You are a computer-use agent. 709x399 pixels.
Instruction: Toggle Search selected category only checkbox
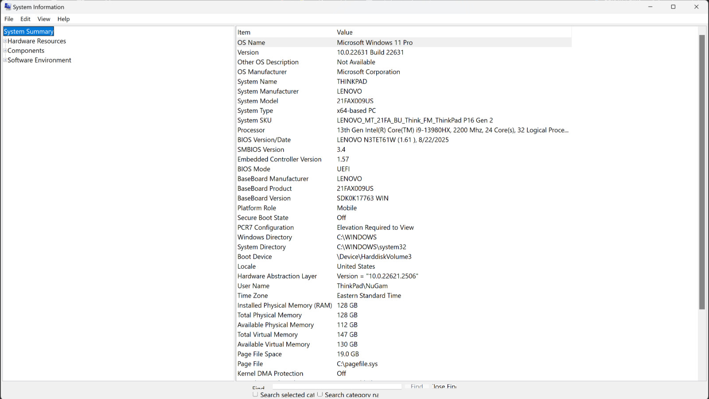[x=255, y=394]
